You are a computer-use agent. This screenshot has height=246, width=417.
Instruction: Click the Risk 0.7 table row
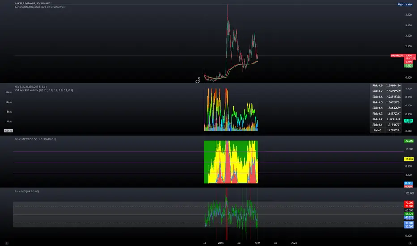coord(386,91)
